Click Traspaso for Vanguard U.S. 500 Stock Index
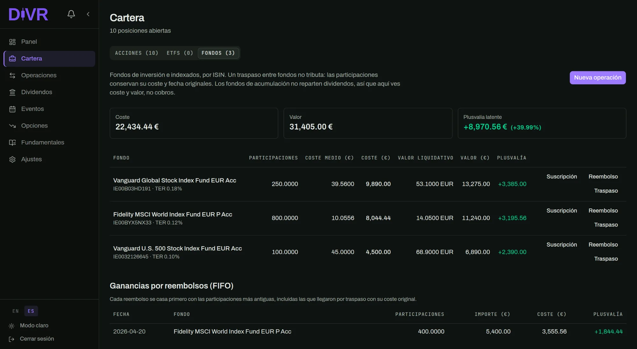The width and height of the screenshot is (637, 349). (x=606, y=259)
